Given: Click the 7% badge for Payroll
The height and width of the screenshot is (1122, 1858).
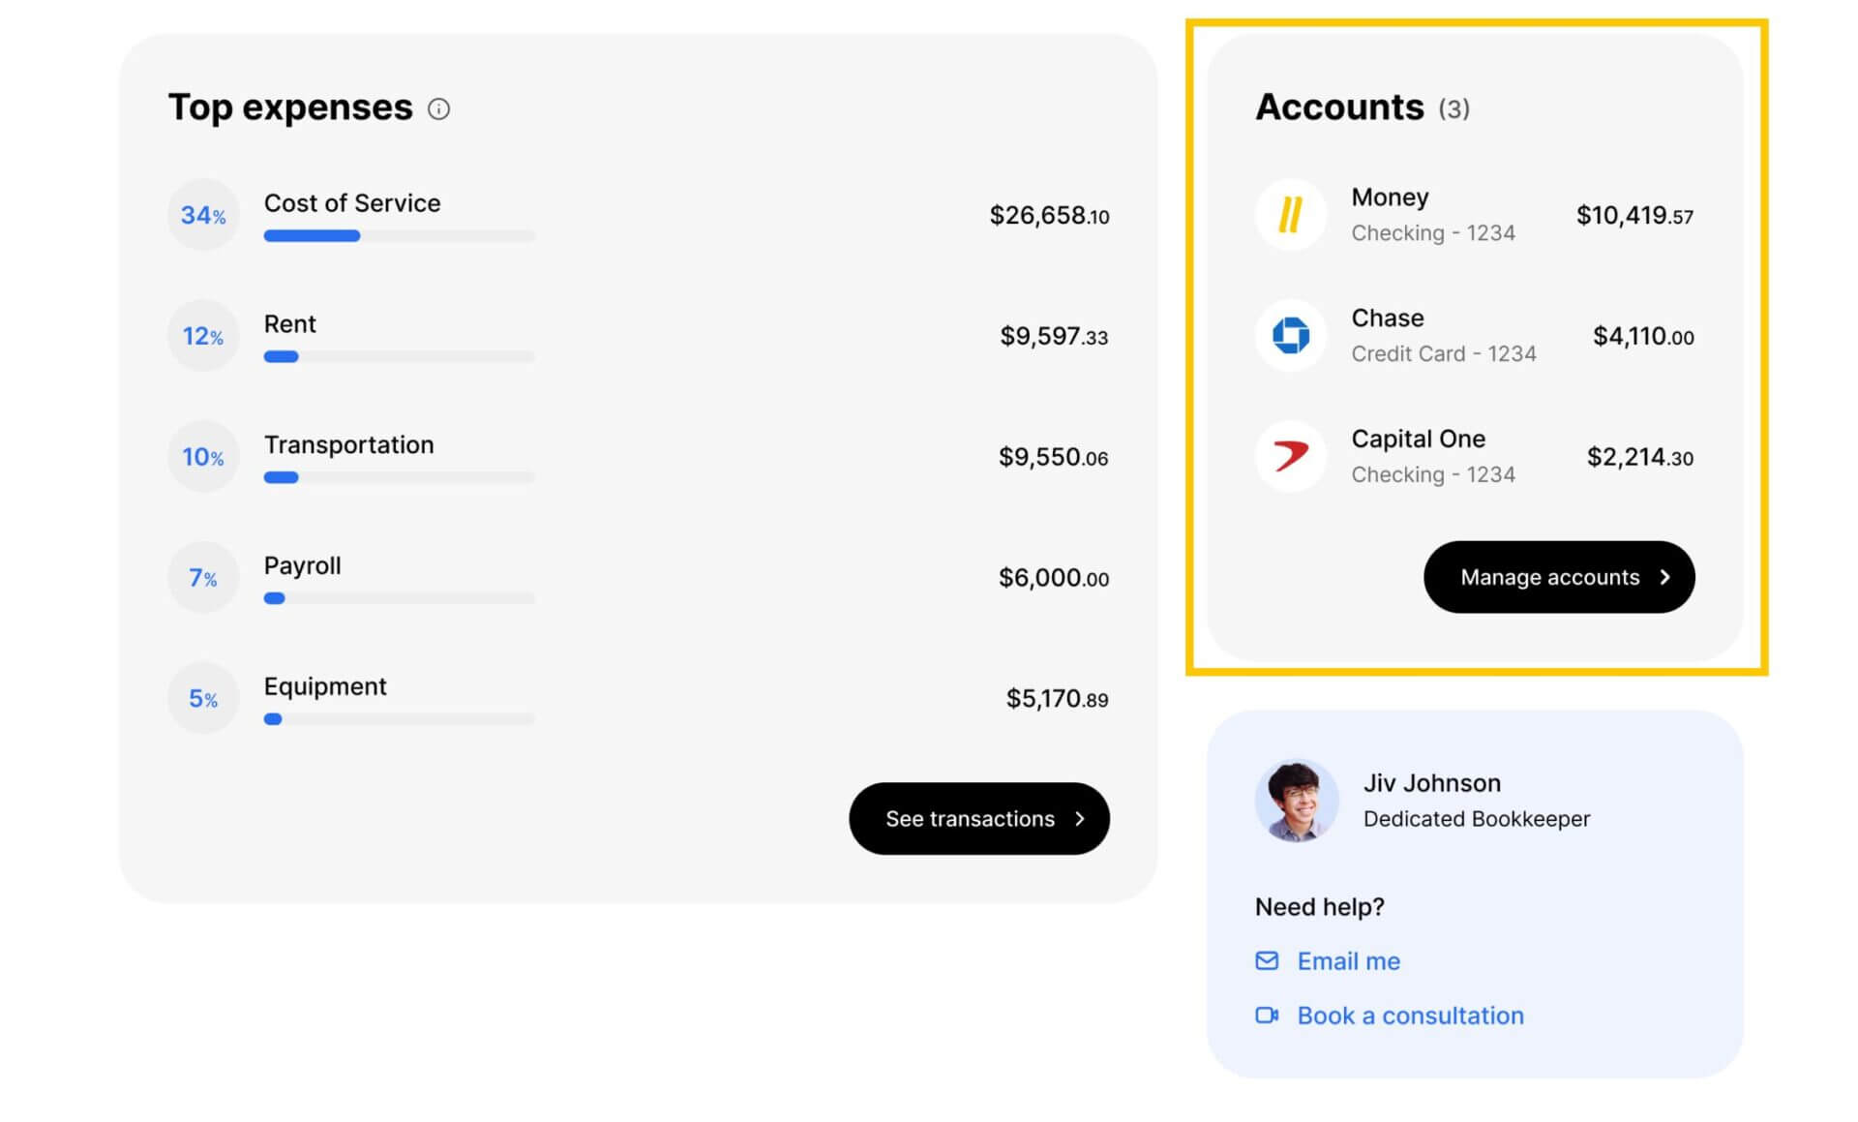Looking at the screenshot, I should (x=203, y=577).
